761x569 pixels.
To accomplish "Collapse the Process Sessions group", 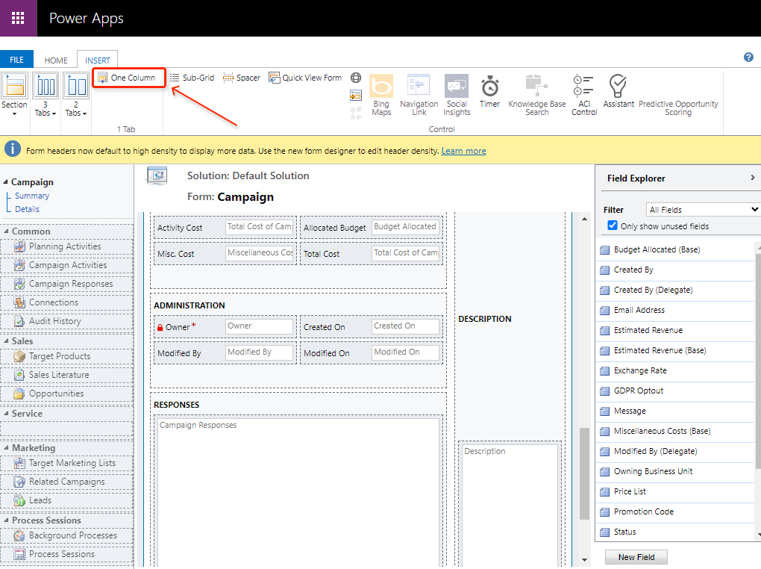I will point(6,520).
